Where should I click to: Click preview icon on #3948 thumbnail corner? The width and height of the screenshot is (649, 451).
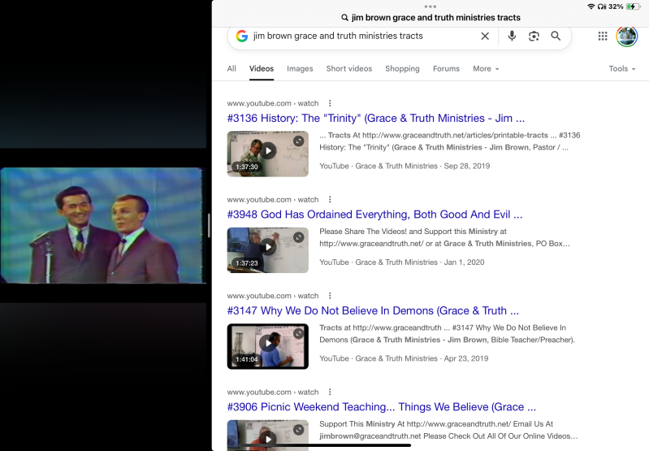coord(298,237)
